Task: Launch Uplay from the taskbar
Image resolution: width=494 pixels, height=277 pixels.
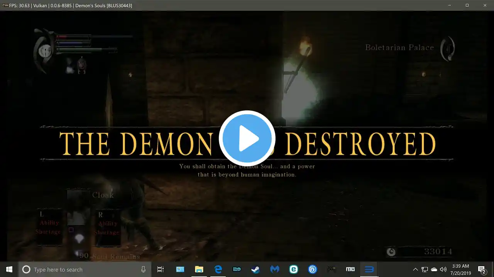Action: tap(312, 269)
